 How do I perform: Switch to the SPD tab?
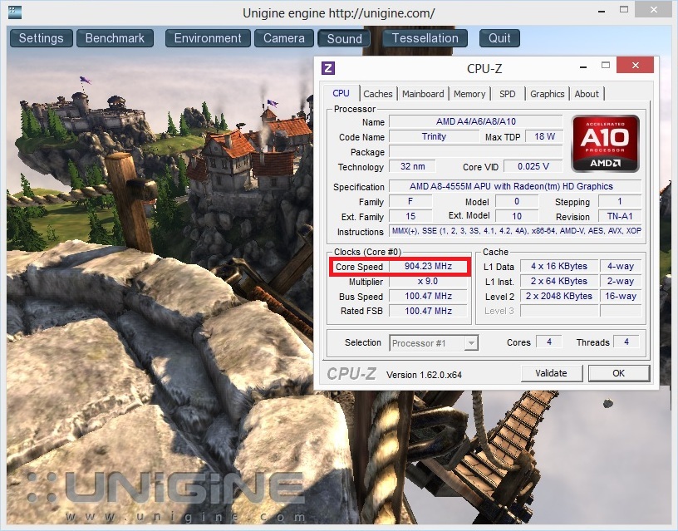[x=507, y=94]
